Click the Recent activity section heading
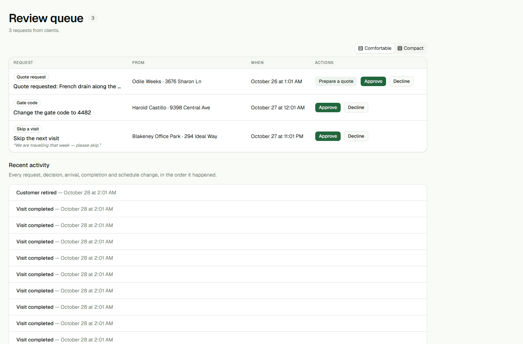This screenshot has width=523, height=344. (29, 165)
